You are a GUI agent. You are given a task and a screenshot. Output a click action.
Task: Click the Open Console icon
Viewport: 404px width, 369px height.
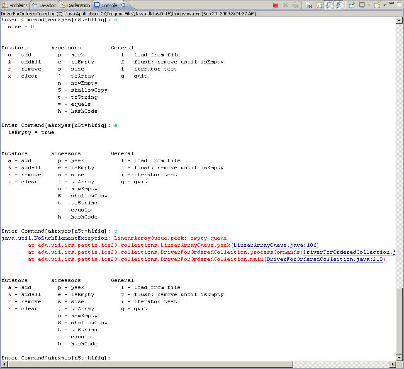pos(377,5)
